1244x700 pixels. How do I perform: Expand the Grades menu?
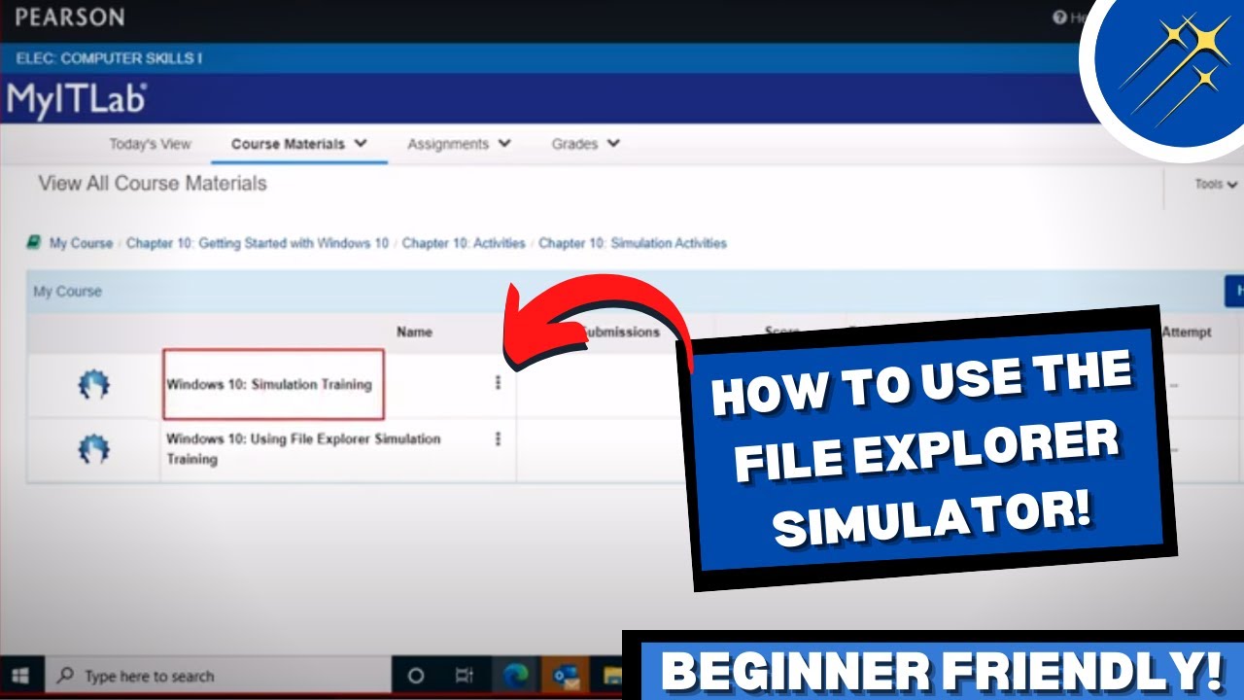point(585,144)
